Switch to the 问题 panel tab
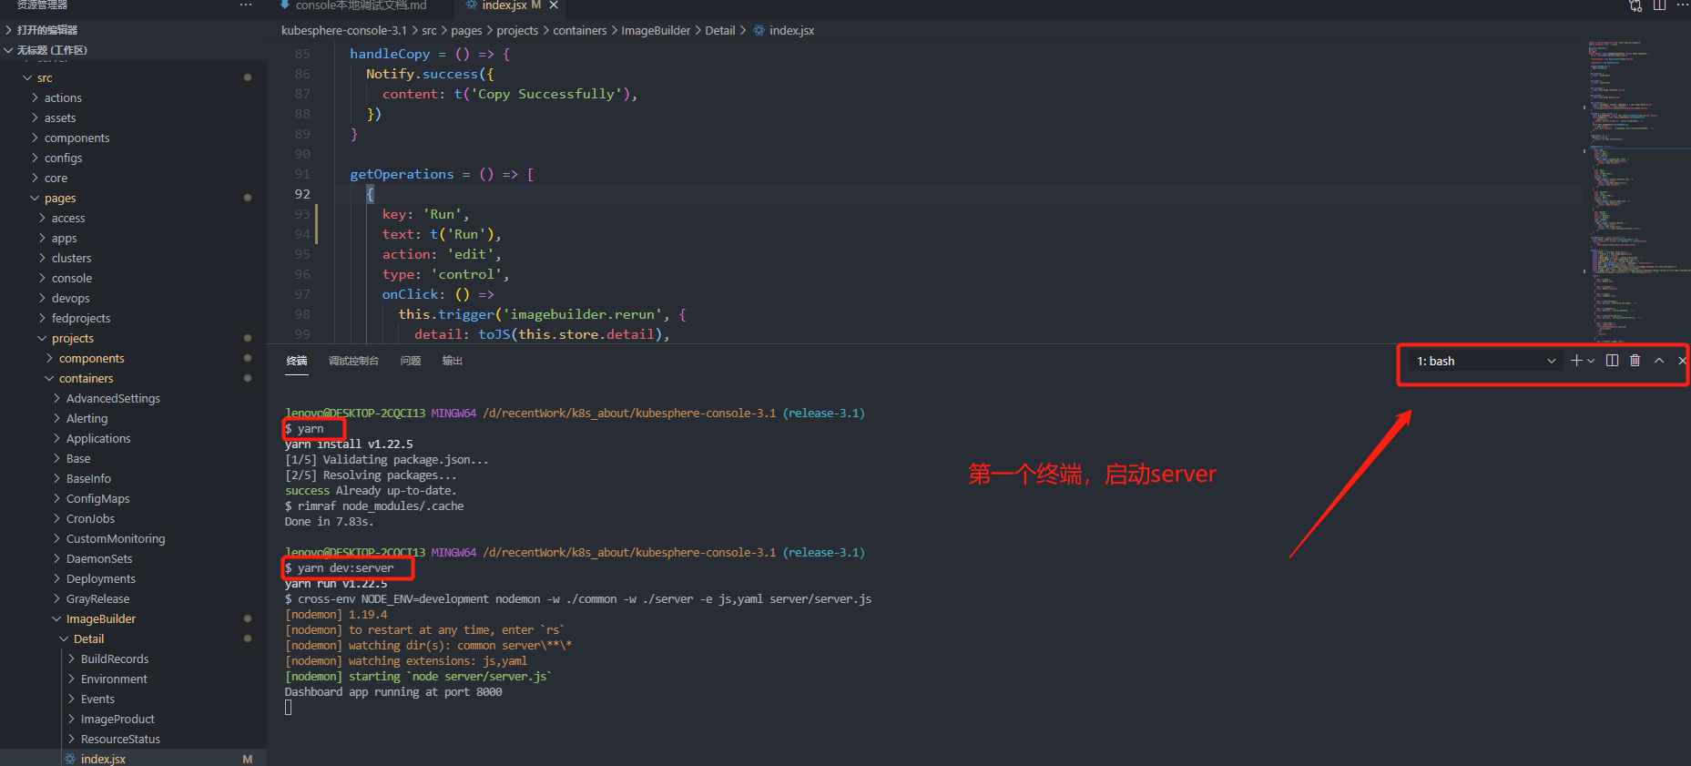1691x766 pixels. point(411,361)
